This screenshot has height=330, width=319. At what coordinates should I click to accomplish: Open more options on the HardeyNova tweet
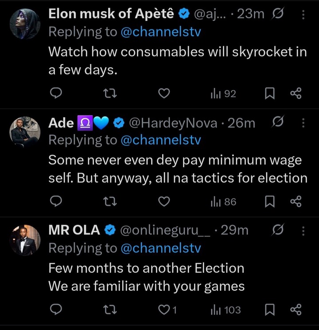pyautogui.click(x=303, y=123)
